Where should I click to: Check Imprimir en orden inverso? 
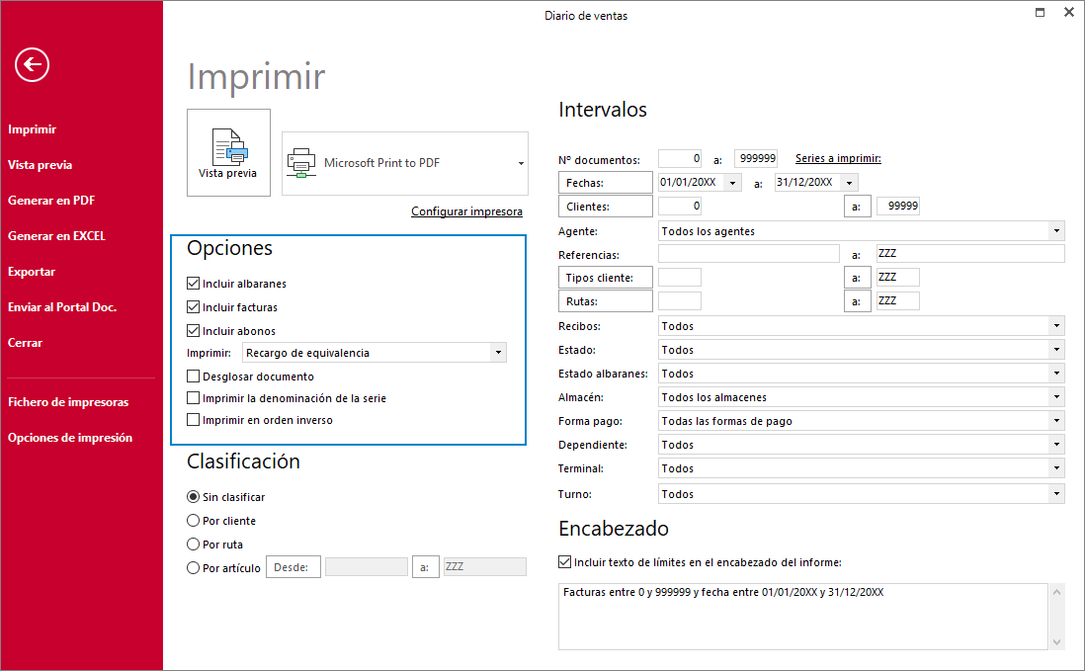tap(193, 420)
